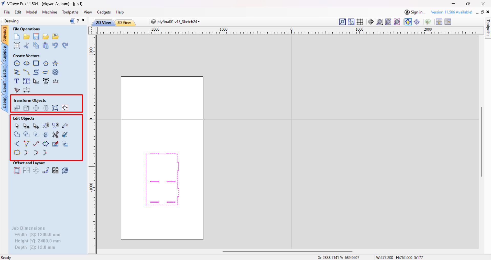Select the Draw Polygon tool

click(46, 63)
